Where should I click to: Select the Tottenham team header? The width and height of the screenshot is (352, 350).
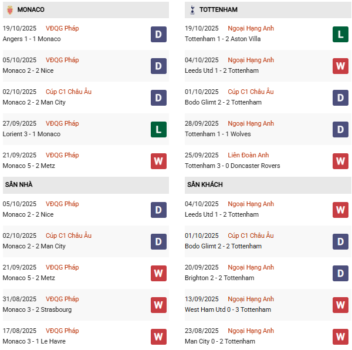point(218,10)
